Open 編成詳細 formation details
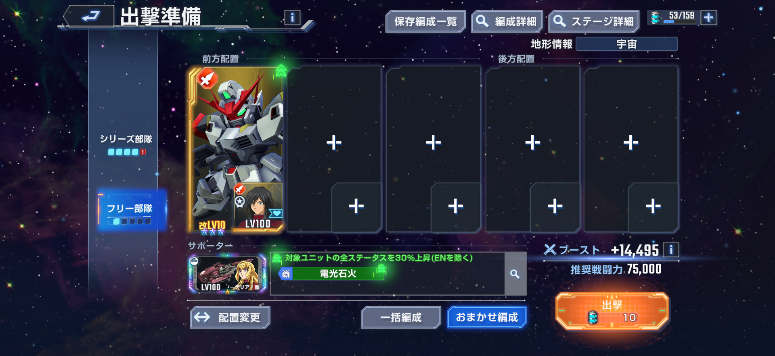The height and width of the screenshot is (356, 775). pos(507,21)
